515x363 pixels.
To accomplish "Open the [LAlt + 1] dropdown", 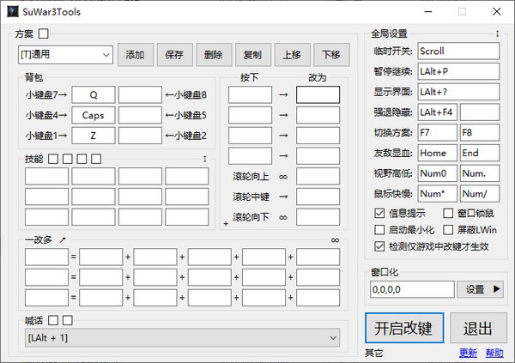I will 182,338.
